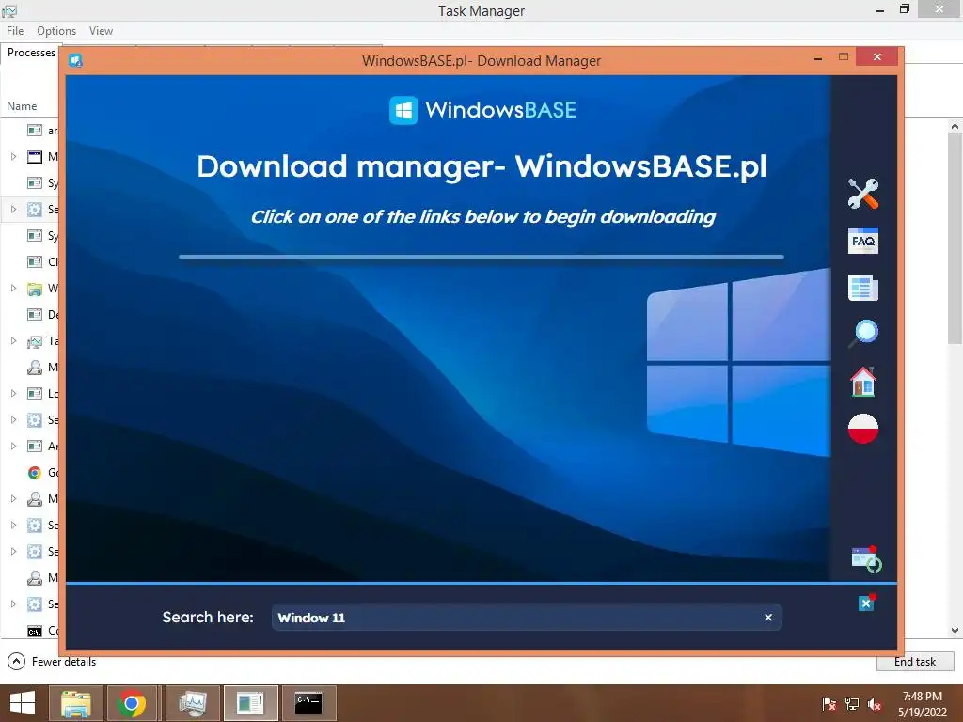Click the horizontal download progress bar
The image size is (963, 722).
tap(481, 257)
